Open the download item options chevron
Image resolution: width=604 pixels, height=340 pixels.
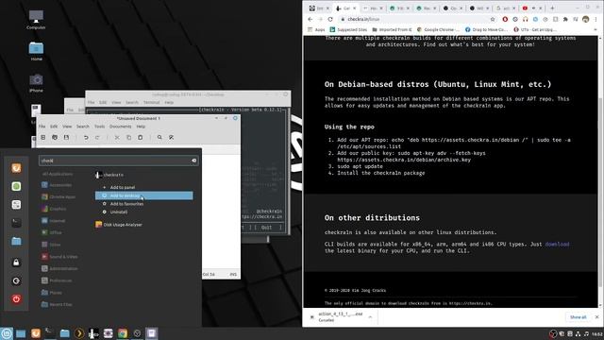[370, 317]
